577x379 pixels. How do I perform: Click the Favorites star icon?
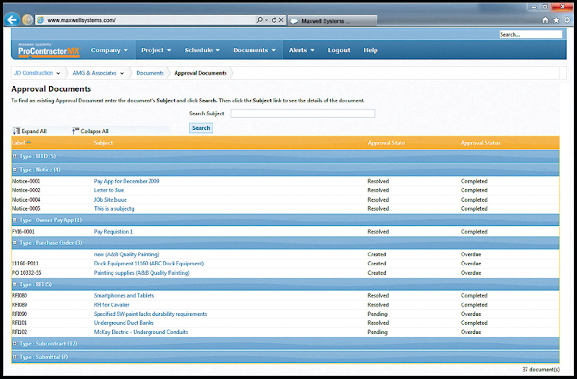point(556,20)
